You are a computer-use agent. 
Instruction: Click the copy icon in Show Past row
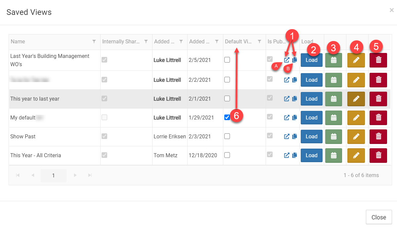(x=295, y=136)
